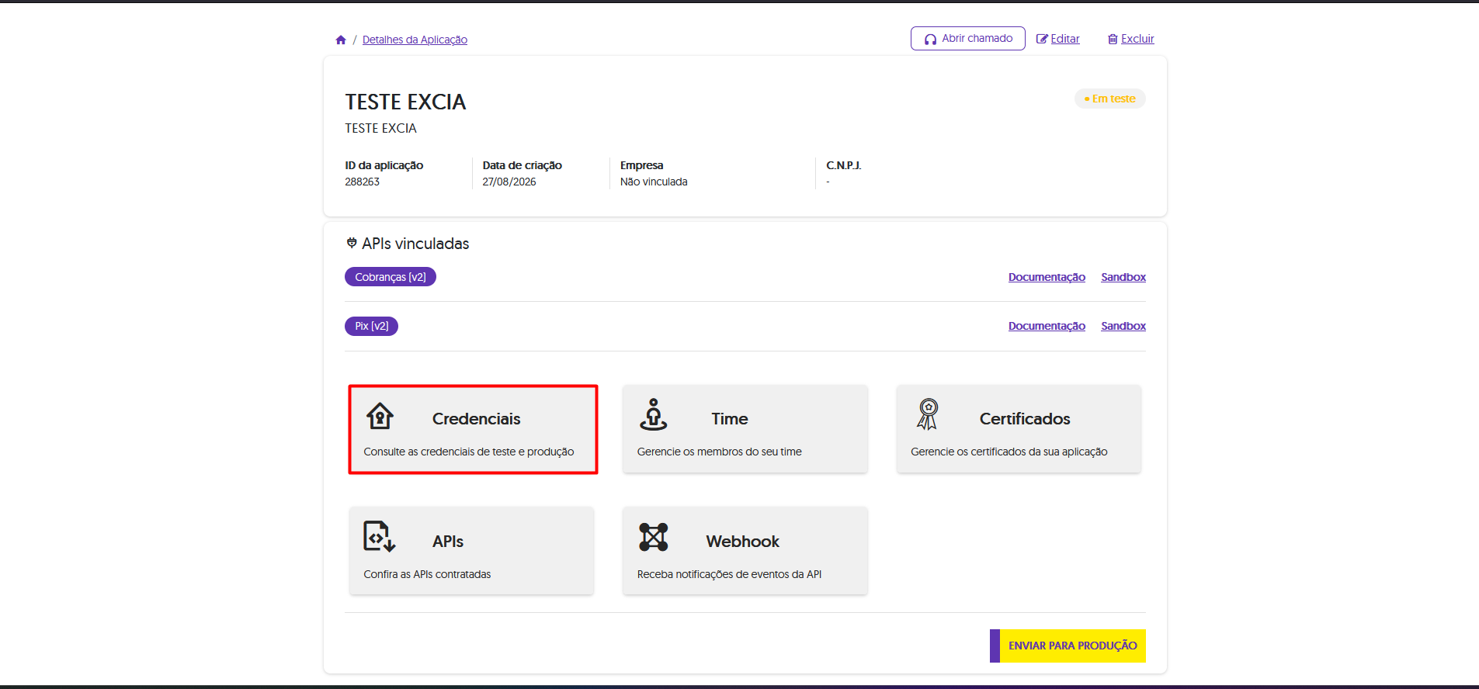Screen dimensions: 1479x689
Task: Click the trash icon beside Excluir
Action: 1113,39
